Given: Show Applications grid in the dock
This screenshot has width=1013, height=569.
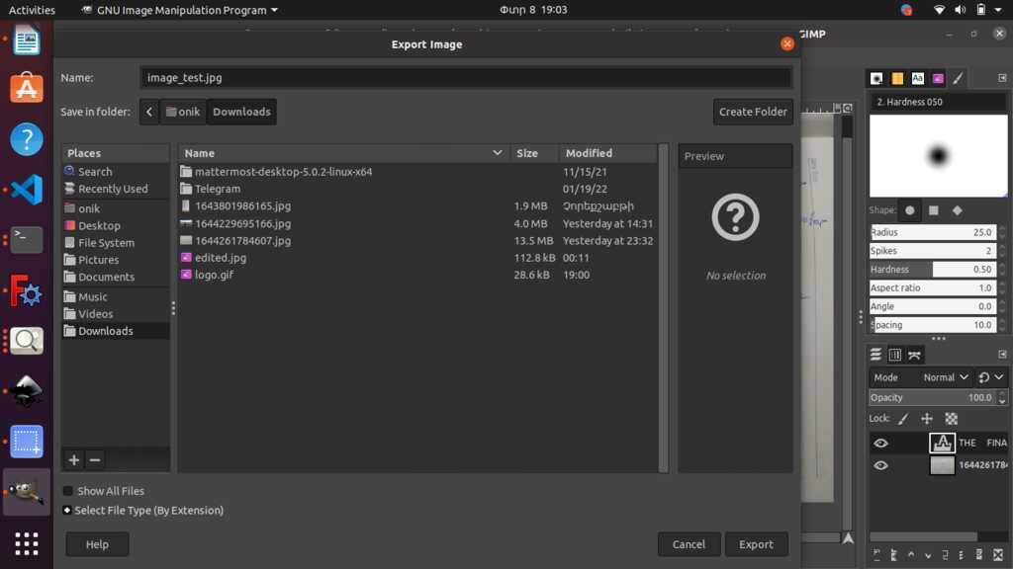Looking at the screenshot, I should click(x=27, y=544).
